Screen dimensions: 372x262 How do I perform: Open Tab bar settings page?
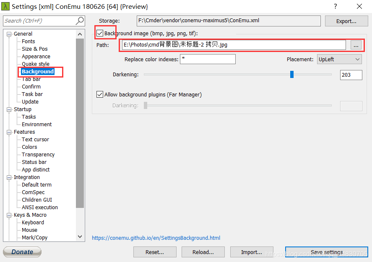[31, 79]
